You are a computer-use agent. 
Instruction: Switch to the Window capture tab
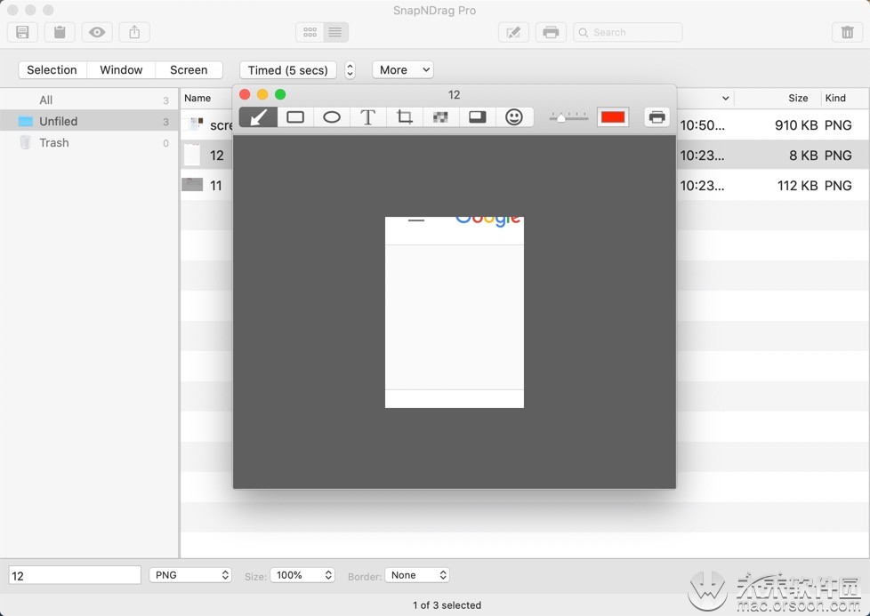[x=121, y=69]
